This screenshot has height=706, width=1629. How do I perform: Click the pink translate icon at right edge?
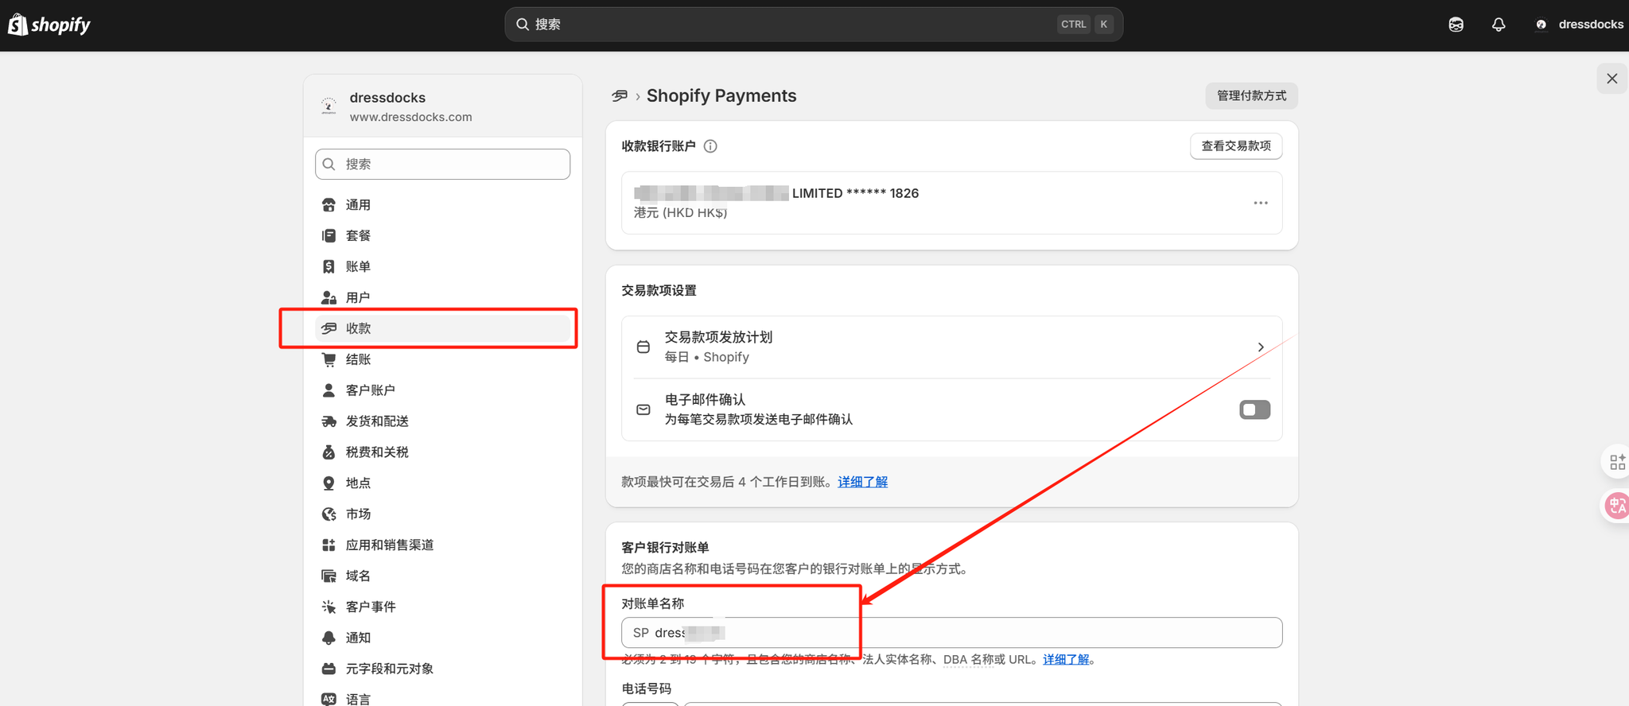click(x=1616, y=506)
